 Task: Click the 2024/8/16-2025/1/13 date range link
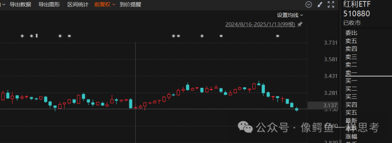point(260,24)
